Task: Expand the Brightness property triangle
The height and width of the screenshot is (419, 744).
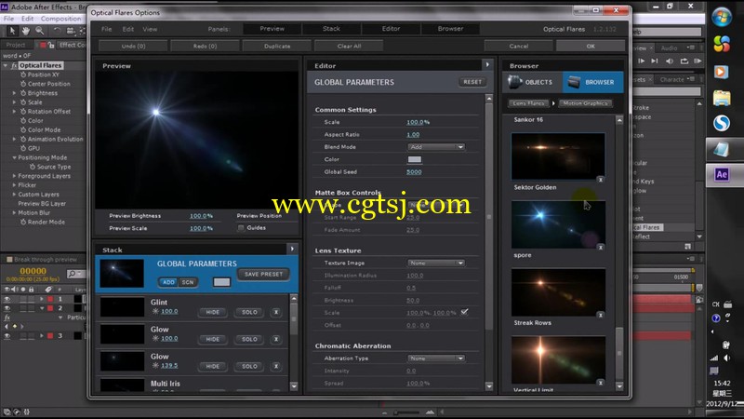Action: [14, 93]
